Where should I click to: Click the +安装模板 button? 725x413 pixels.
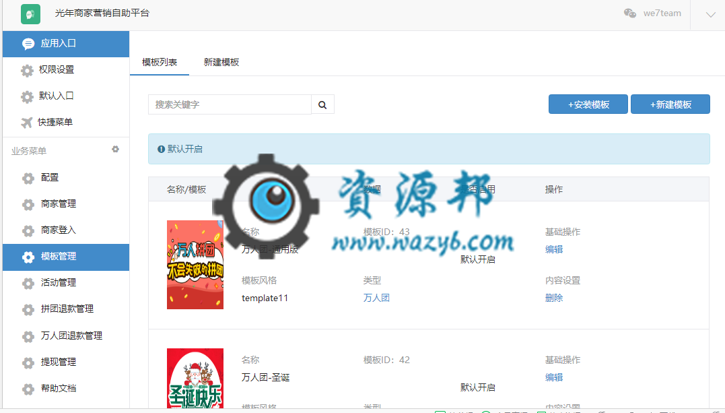click(588, 104)
